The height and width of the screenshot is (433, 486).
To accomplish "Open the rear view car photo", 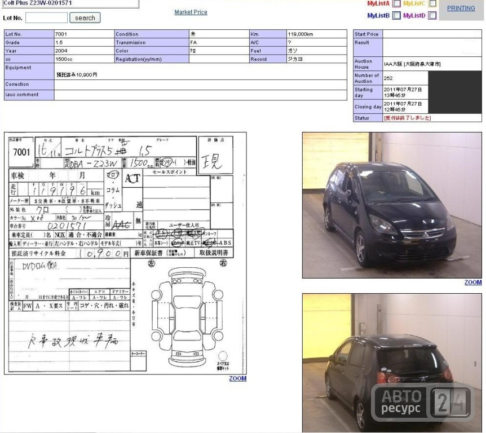I will point(392,363).
